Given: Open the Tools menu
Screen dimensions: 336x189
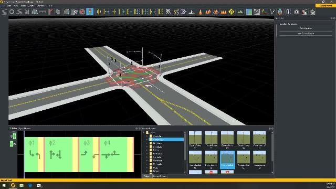Looking at the screenshot, I should click(23, 6).
